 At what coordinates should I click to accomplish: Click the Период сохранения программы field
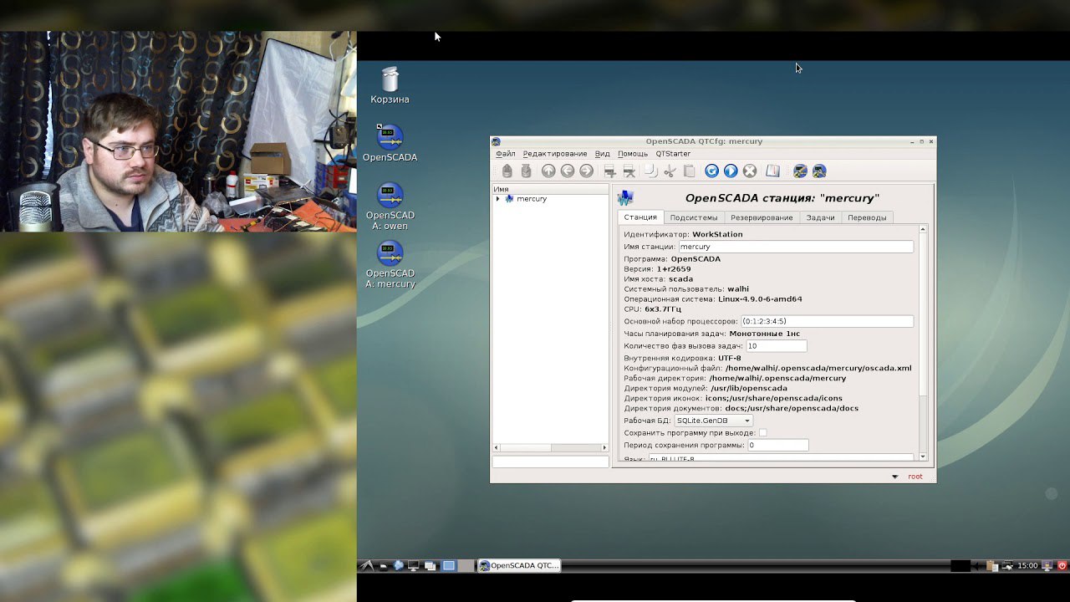click(x=777, y=446)
